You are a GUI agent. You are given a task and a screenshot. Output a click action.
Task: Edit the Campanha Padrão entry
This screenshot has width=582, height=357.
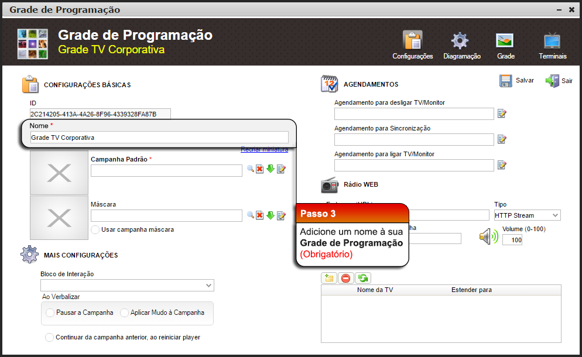pyautogui.click(x=280, y=170)
